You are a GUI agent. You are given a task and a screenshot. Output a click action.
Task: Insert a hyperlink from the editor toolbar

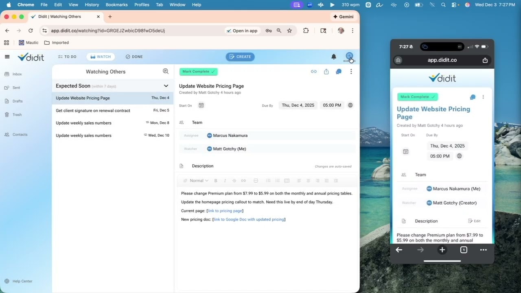click(x=243, y=181)
